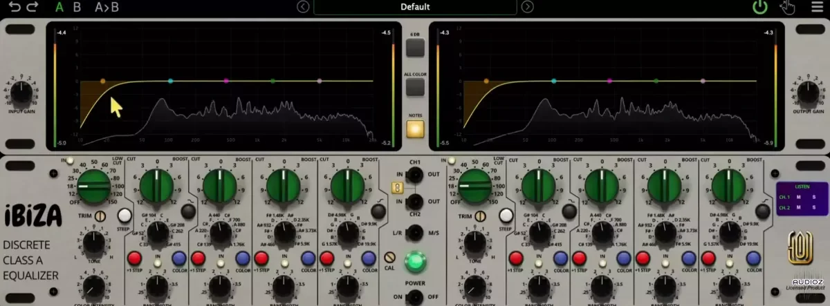
Task: Select the green band node in left graph
Action: point(273,81)
